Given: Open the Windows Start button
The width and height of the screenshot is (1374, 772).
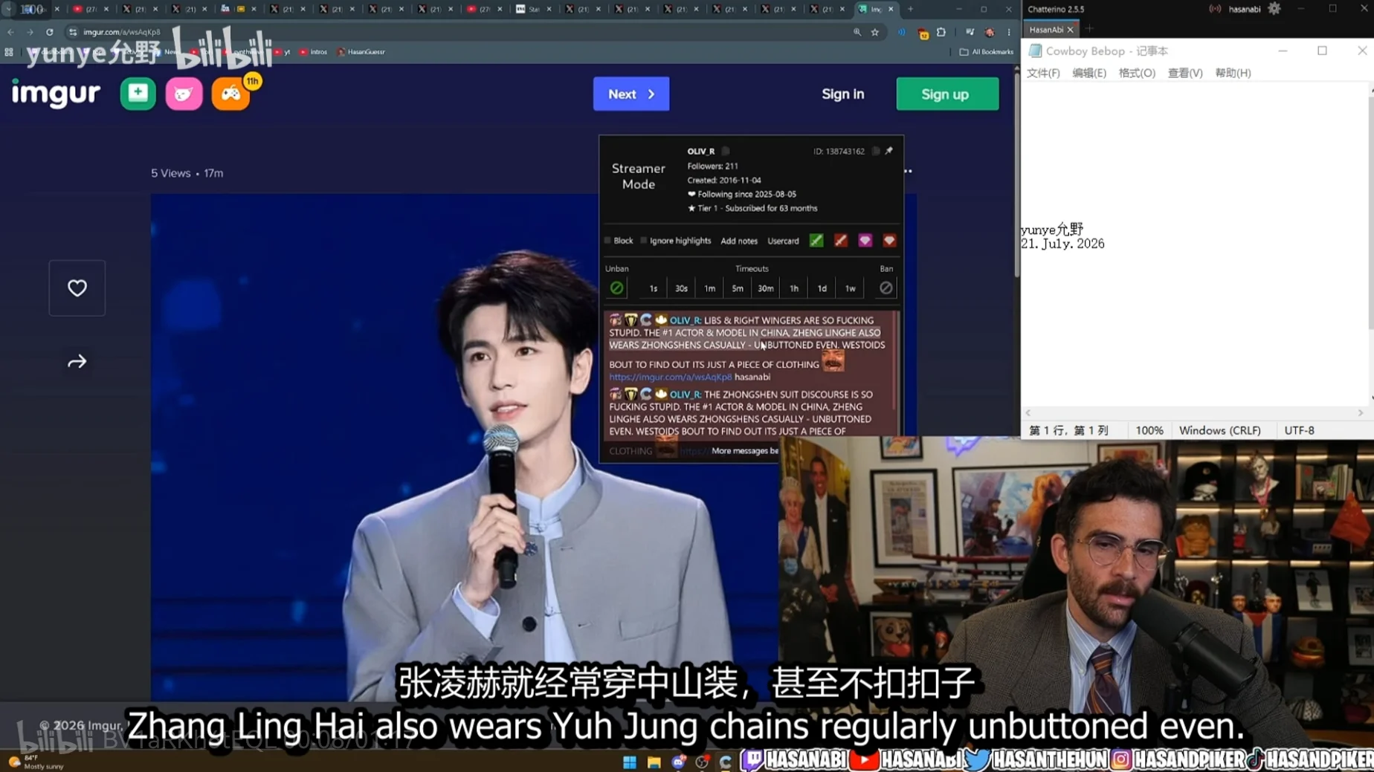Looking at the screenshot, I should 630,762.
